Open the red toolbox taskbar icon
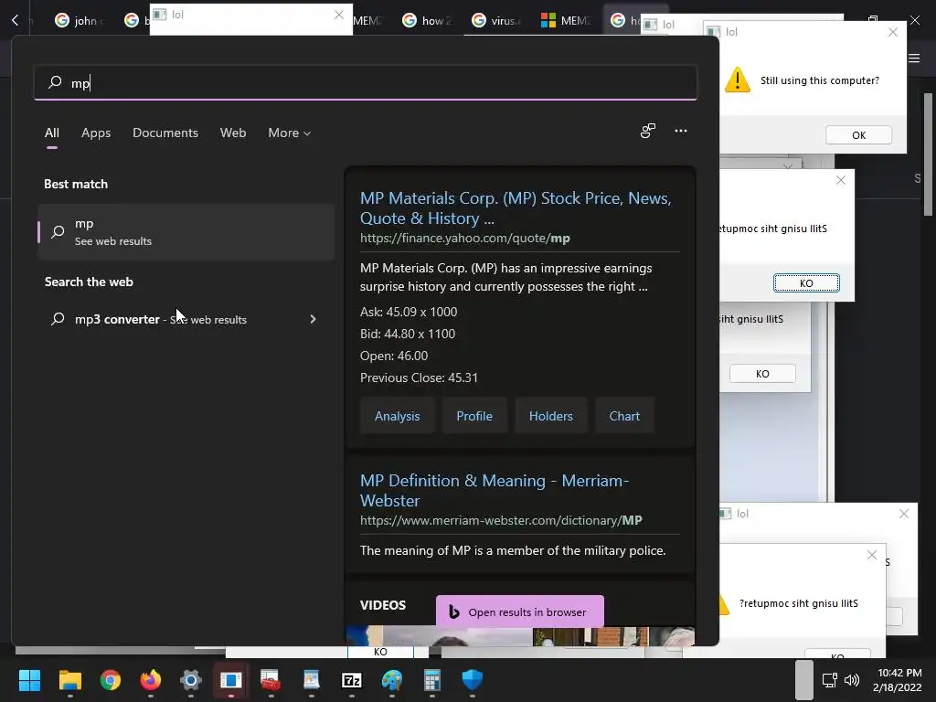 [x=271, y=679]
